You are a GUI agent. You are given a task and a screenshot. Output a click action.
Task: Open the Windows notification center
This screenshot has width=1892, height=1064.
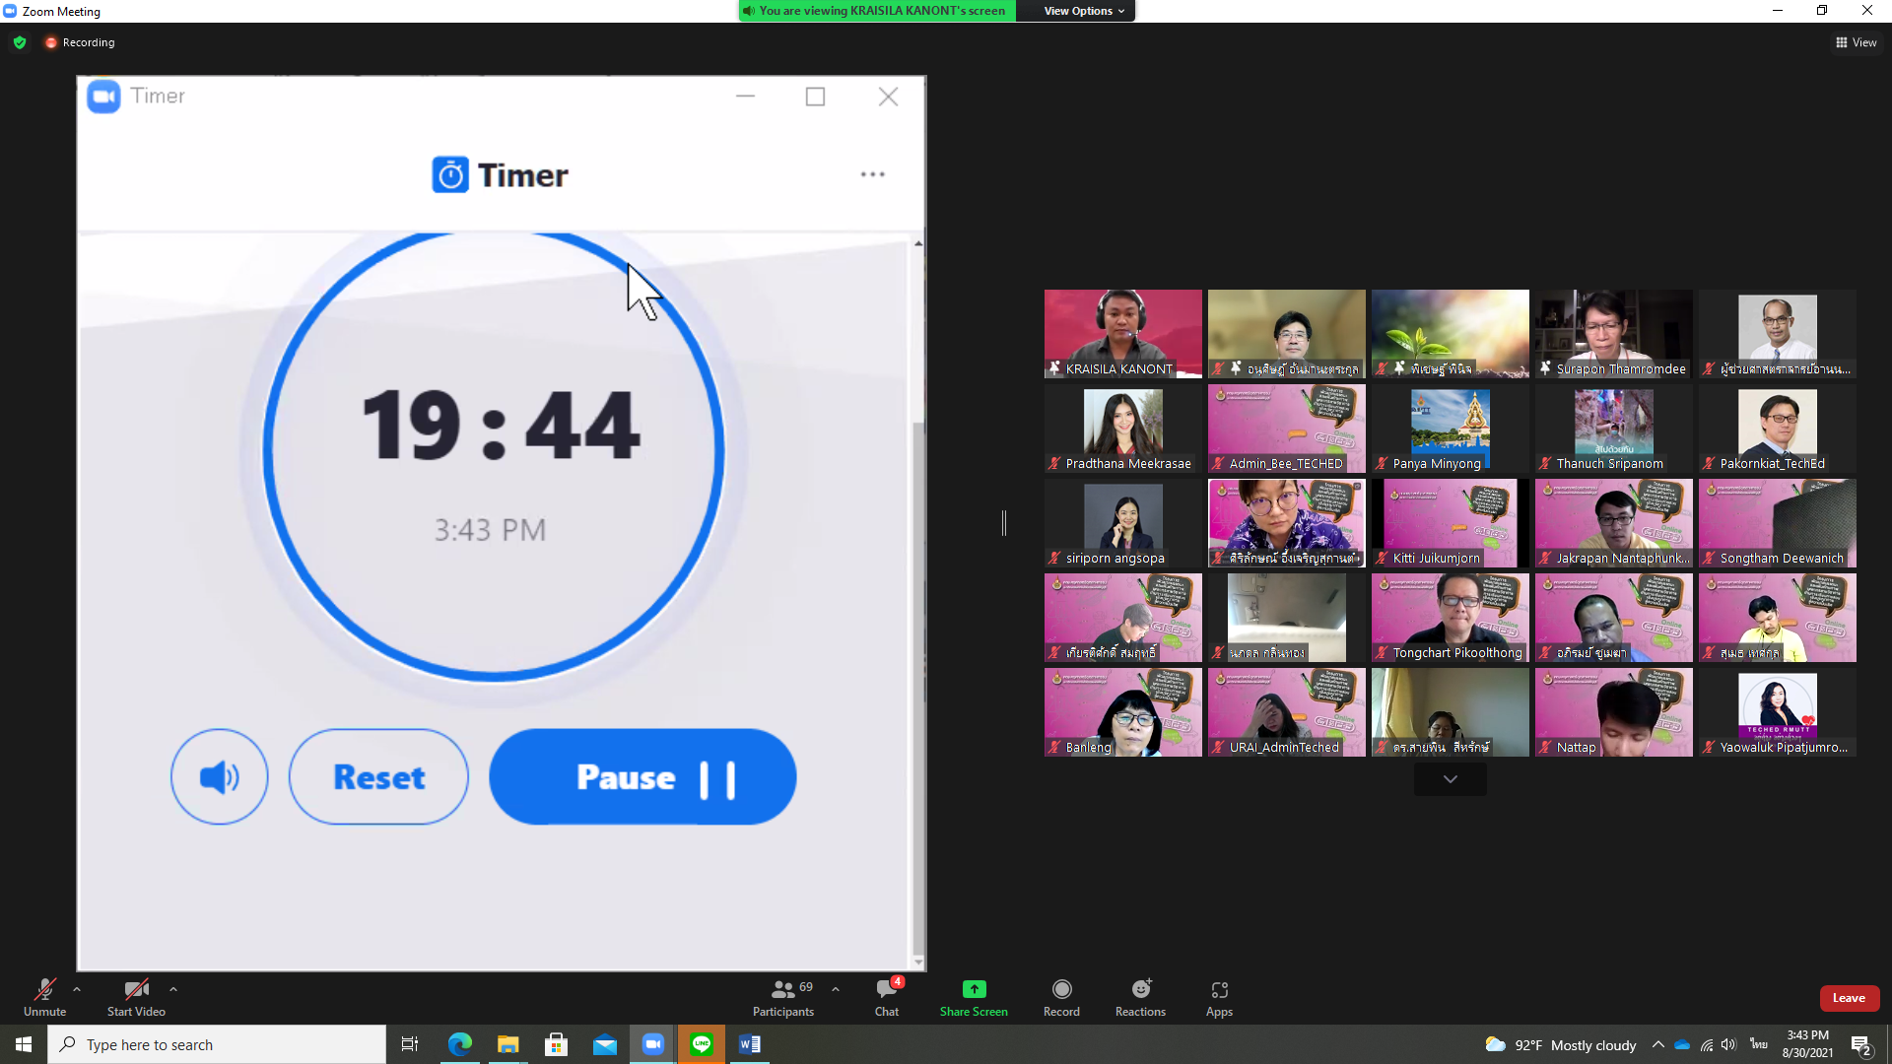[x=1860, y=1045]
